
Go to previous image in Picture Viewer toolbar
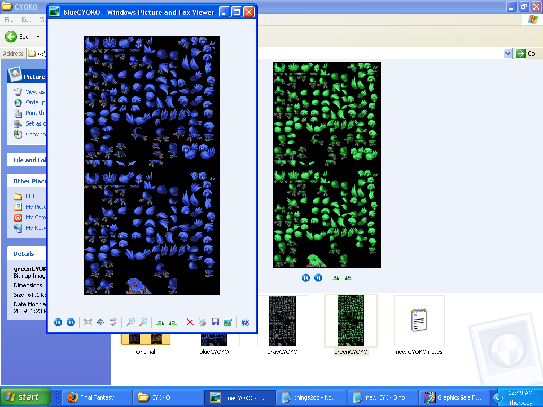click(58, 323)
